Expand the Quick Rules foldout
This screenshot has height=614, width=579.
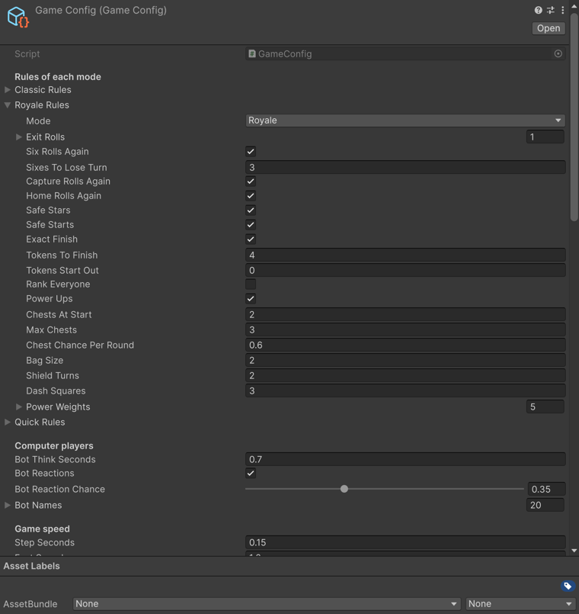(8, 422)
